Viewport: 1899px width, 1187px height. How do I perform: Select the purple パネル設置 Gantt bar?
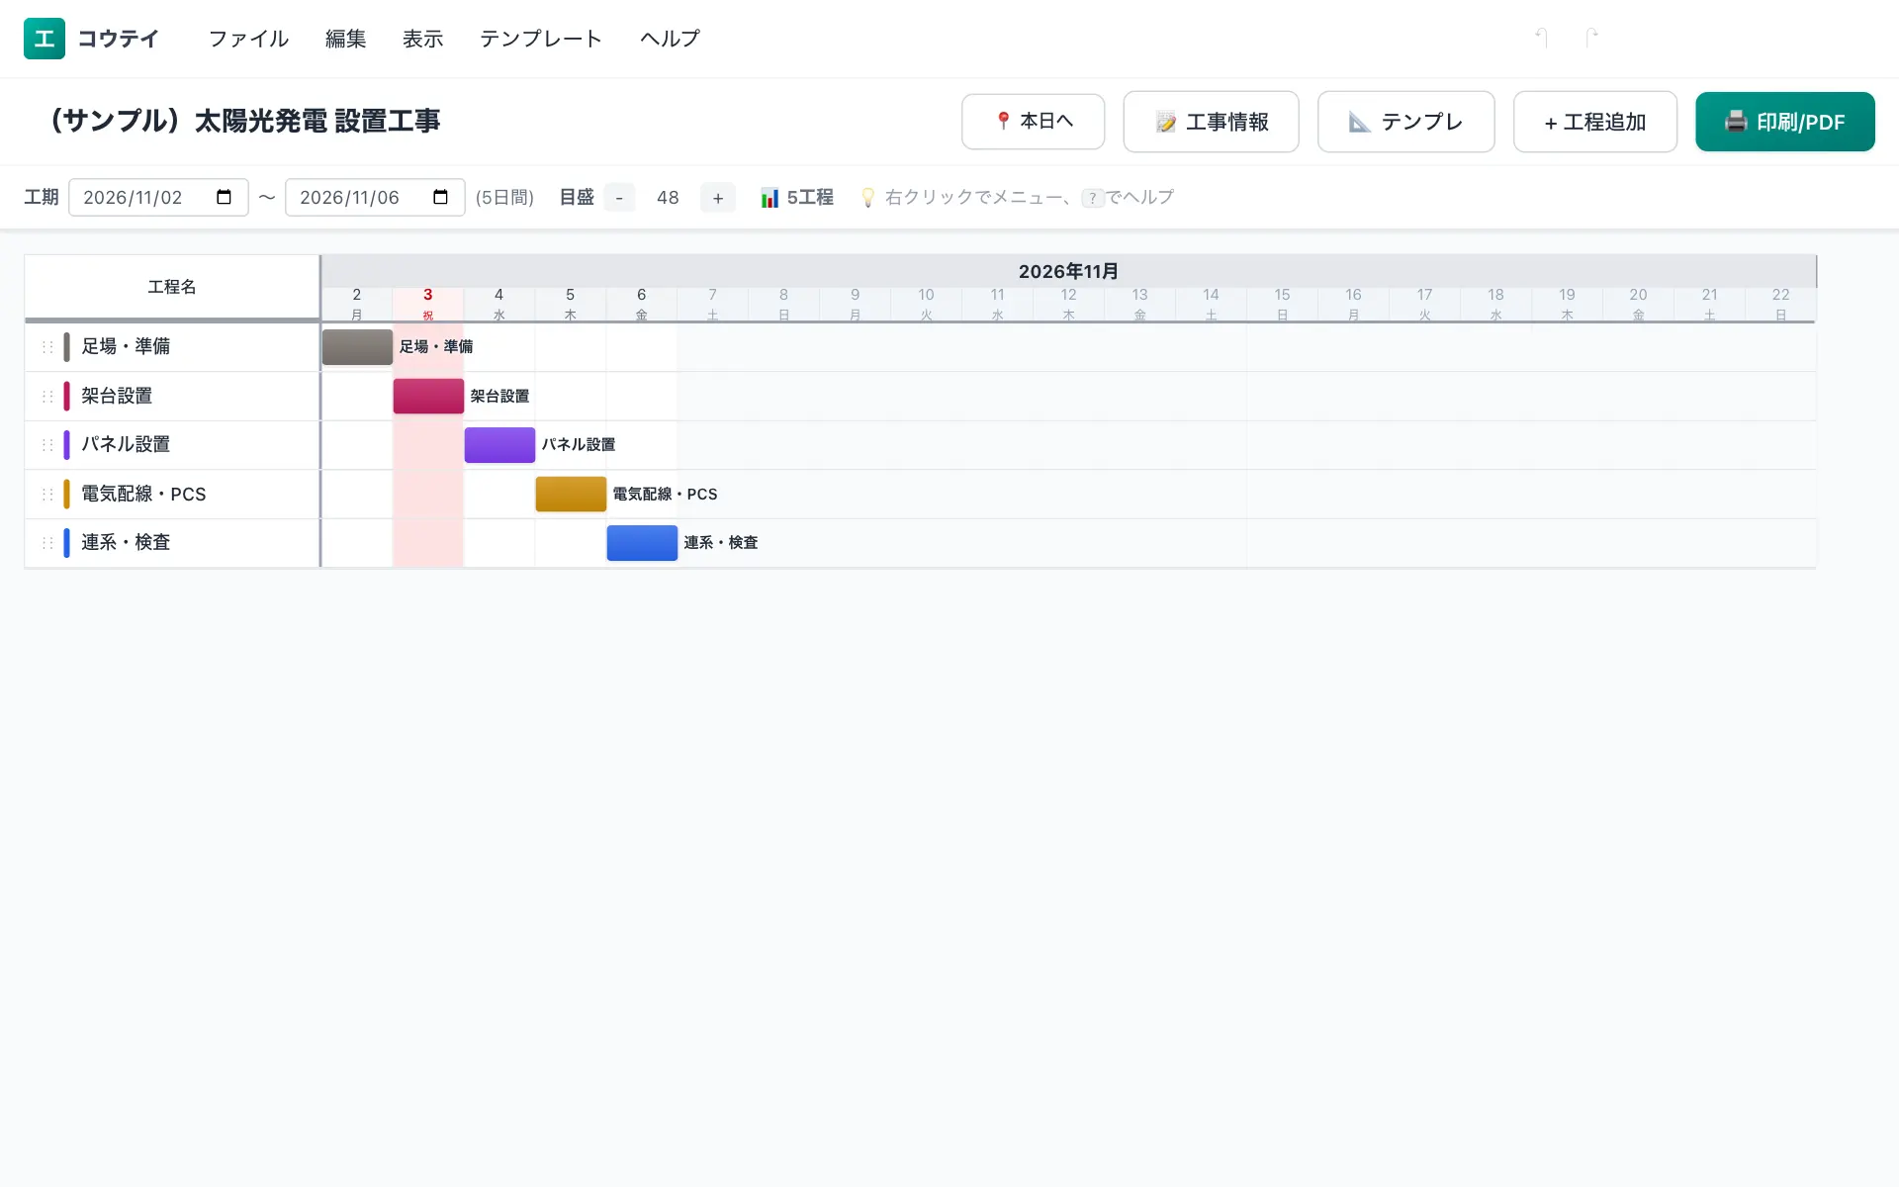(499, 445)
